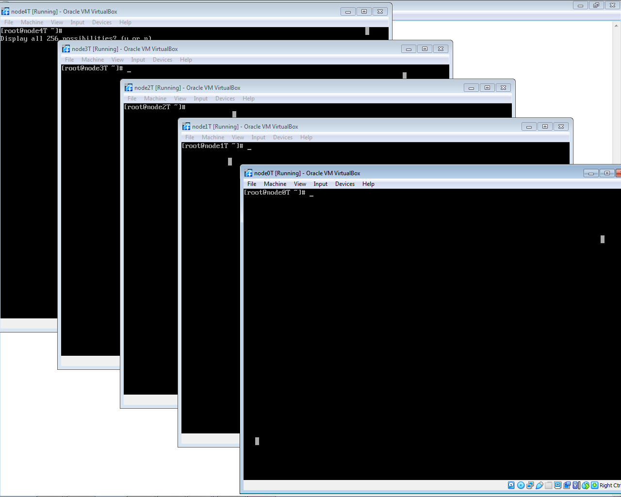Open the Machine menu in node0T window
This screenshot has width=621, height=497.
pos(275,184)
